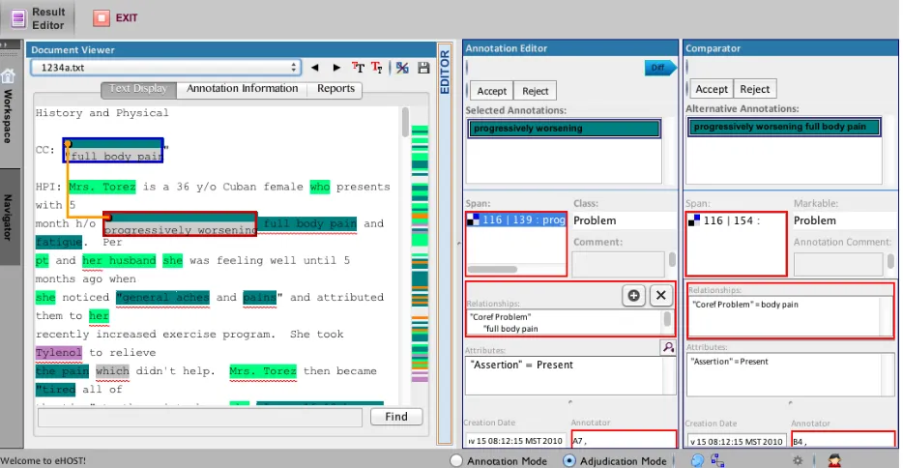Open the Navigator side tab
903x468 pixels.
pos(8,217)
